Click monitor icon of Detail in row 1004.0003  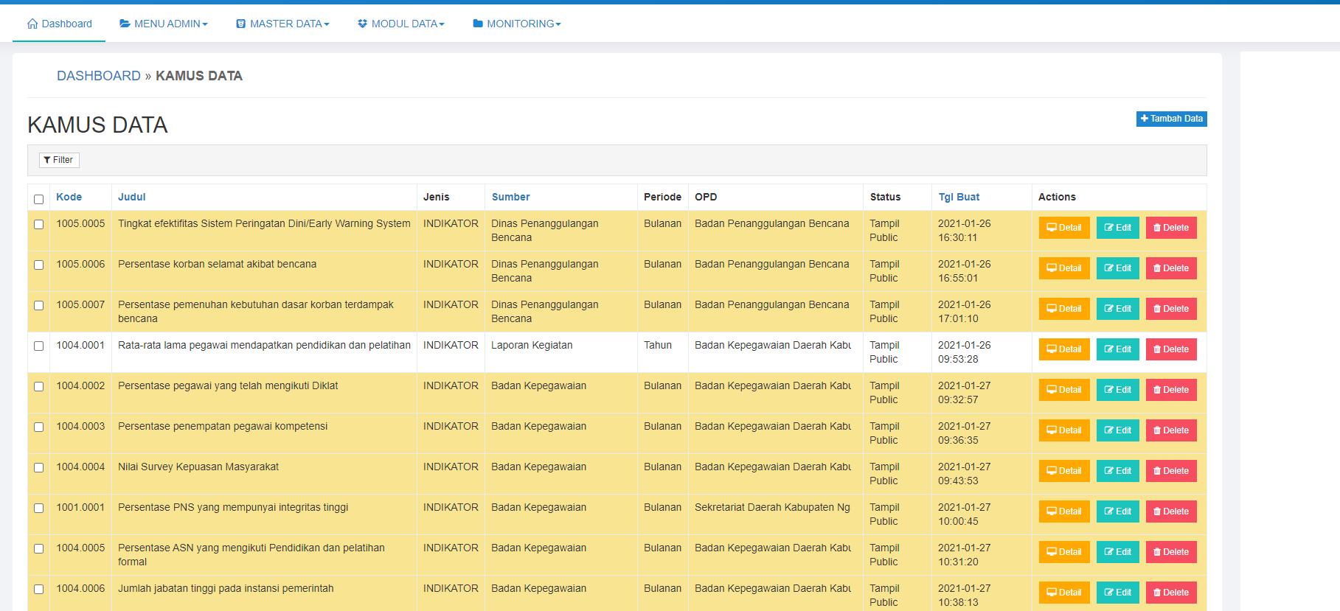click(1052, 430)
